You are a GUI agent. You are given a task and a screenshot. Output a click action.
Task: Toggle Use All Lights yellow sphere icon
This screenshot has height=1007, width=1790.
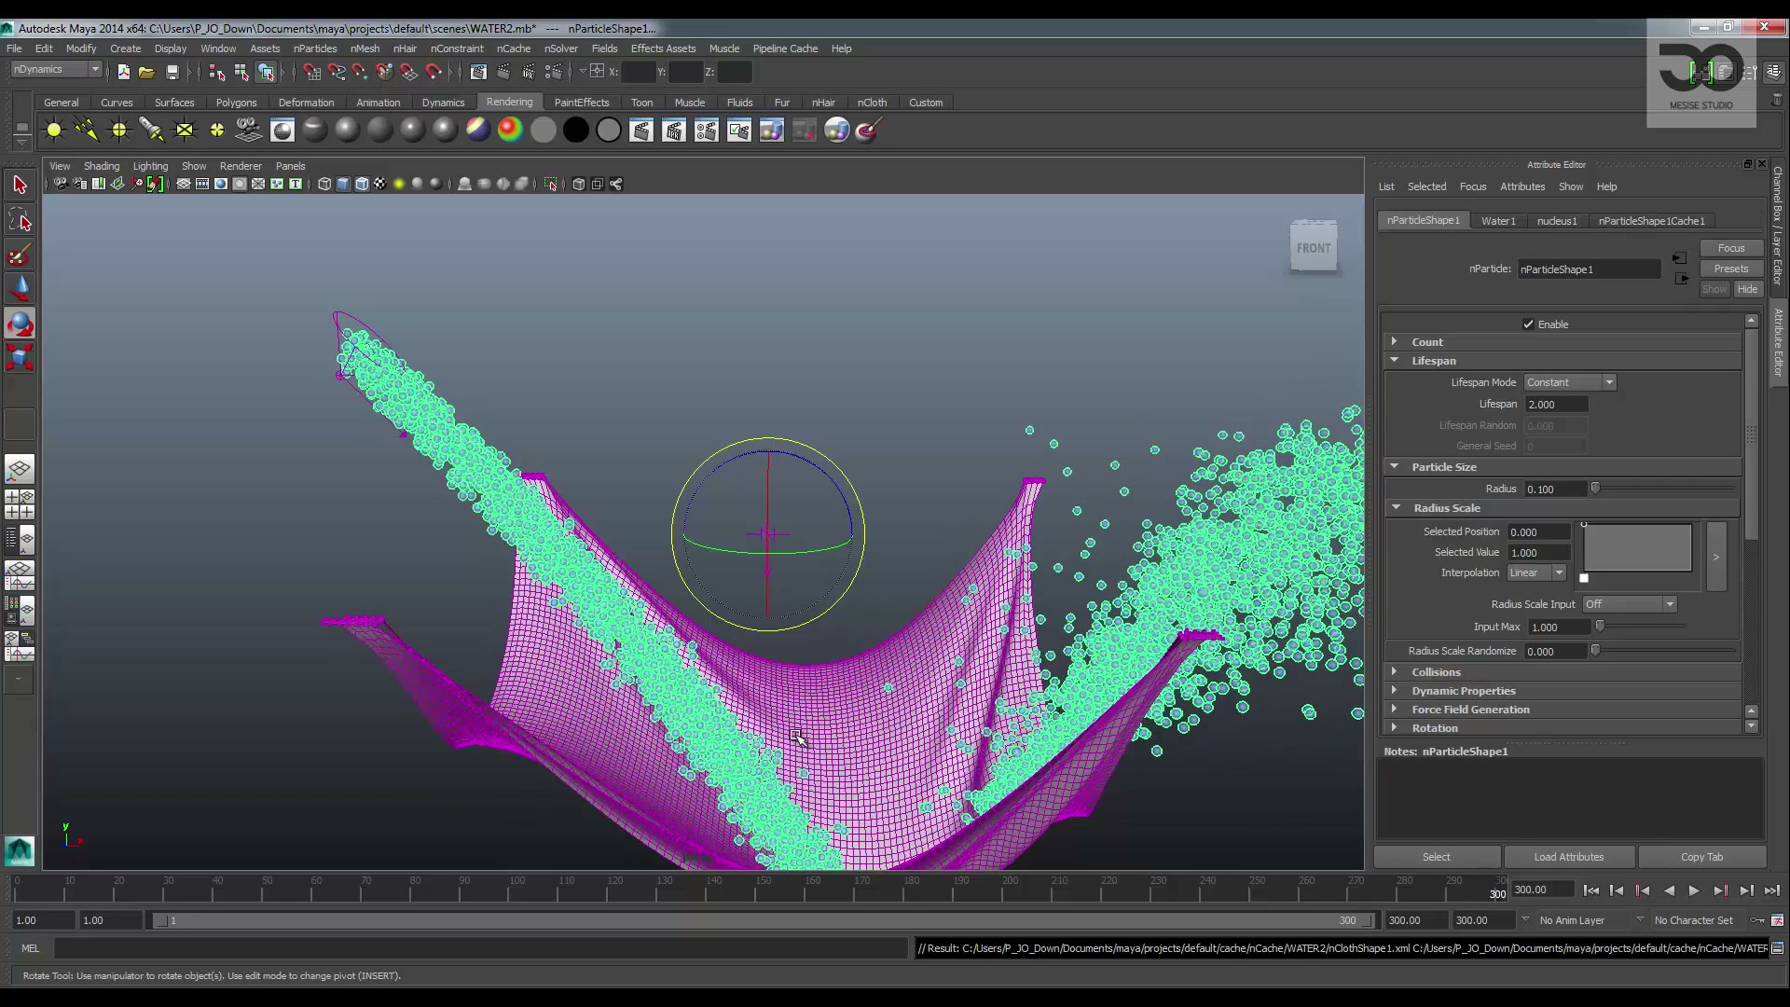click(x=399, y=184)
